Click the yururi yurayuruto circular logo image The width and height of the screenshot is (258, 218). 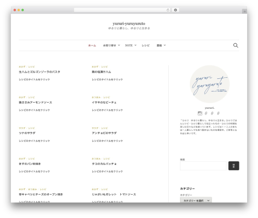coord(209,84)
